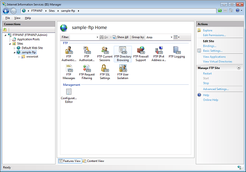Open FTP Firewall Support feature
This screenshot has width=246, height=172.
(141, 54)
